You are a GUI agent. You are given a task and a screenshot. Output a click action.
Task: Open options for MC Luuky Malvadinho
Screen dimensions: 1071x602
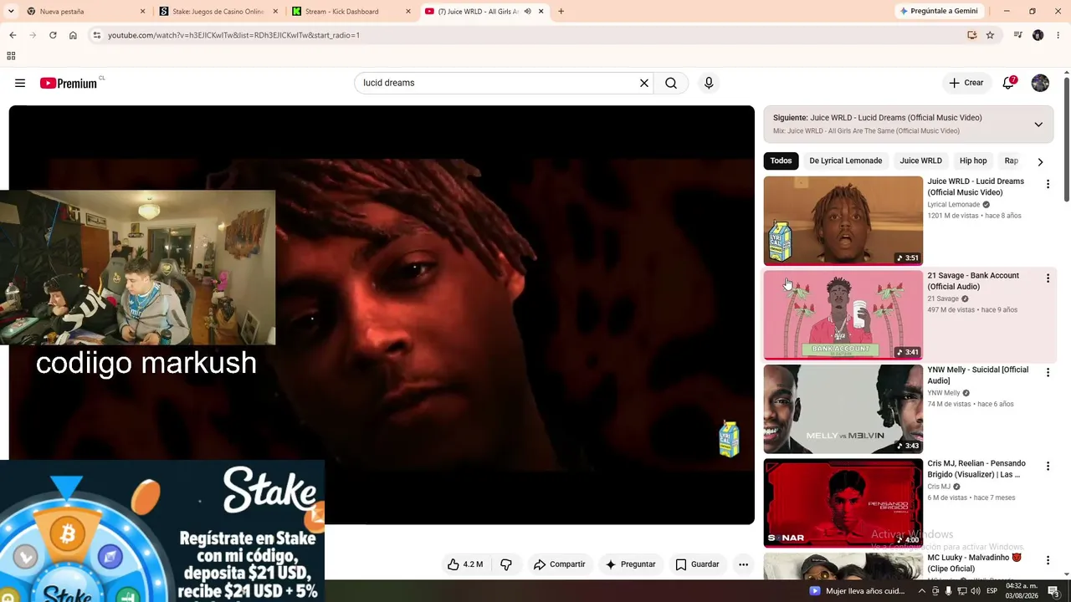[1048, 560]
